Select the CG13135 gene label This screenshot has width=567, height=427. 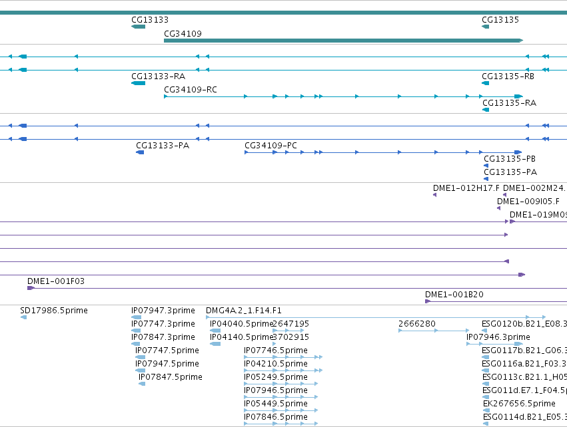pyautogui.click(x=500, y=20)
